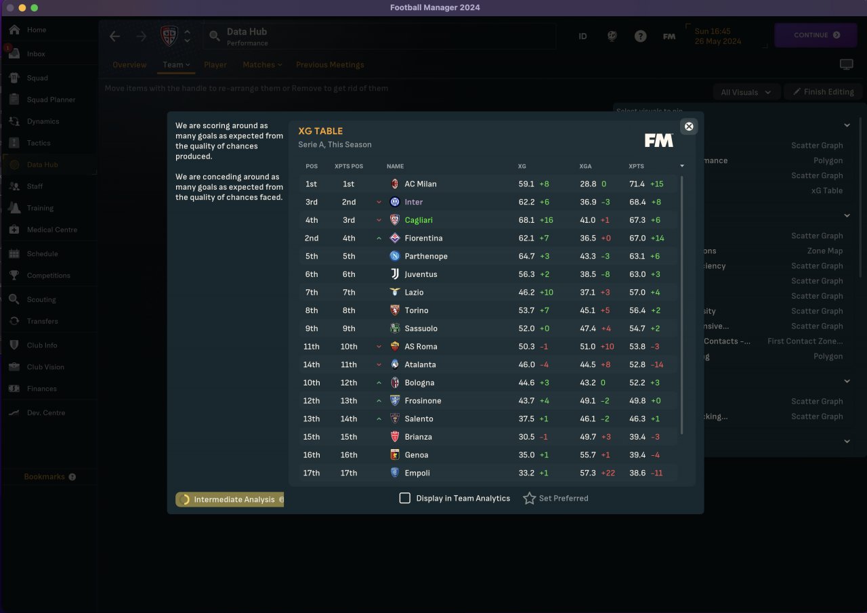Open the Inter team link
867x613 pixels.
pyautogui.click(x=414, y=202)
